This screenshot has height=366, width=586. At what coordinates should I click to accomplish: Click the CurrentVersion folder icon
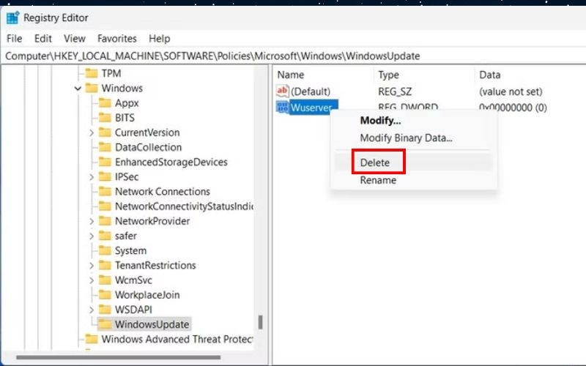pyautogui.click(x=105, y=132)
